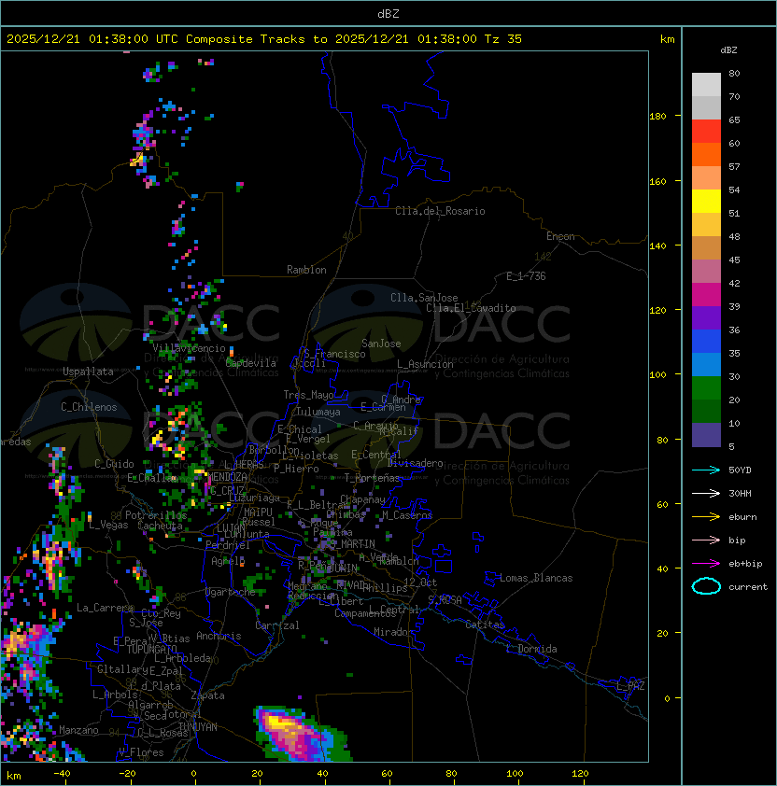
Task: Pick the bright yellow swatch below 54
Action: coord(706,202)
